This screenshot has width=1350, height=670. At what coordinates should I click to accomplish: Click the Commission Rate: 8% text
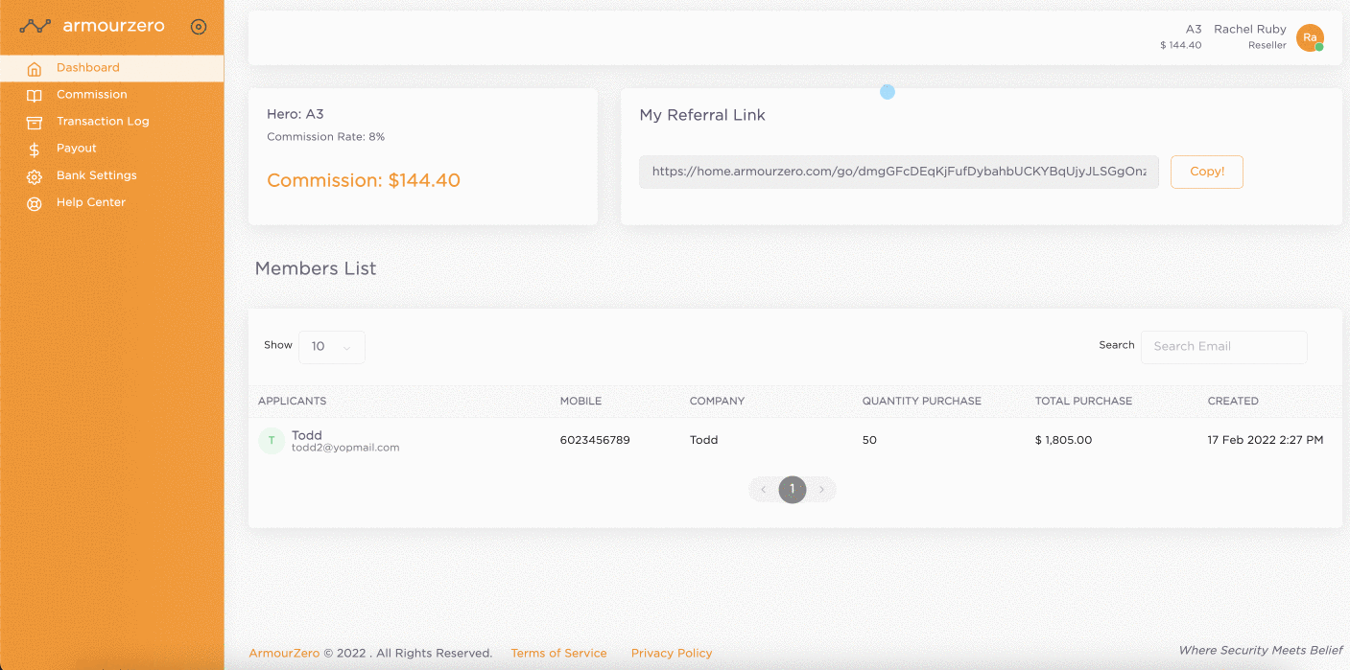pyautogui.click(x=326, y=137)
